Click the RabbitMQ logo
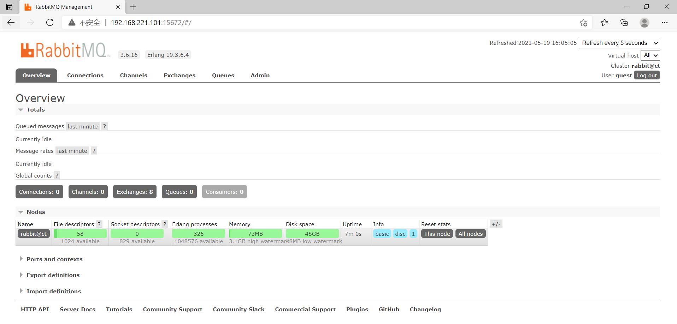This screenshot has height=324, width=677. [x=65, y=50]
